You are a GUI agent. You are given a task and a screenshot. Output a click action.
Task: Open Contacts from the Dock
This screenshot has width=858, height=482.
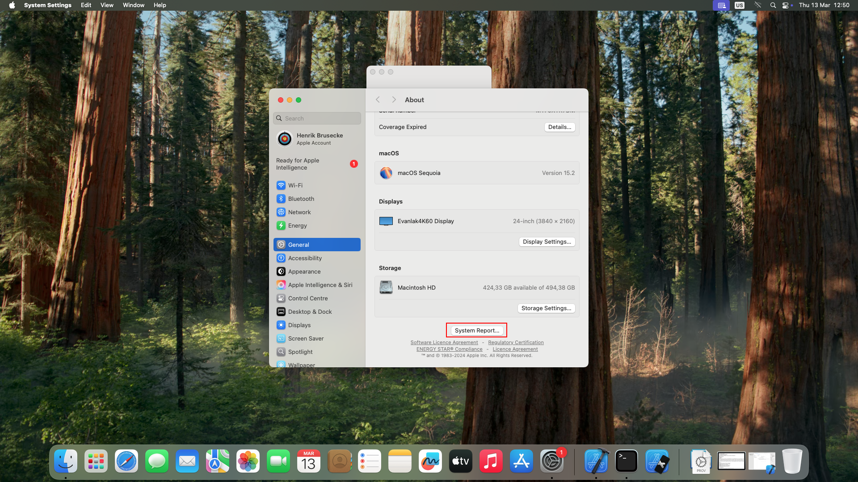click(339, 461)
